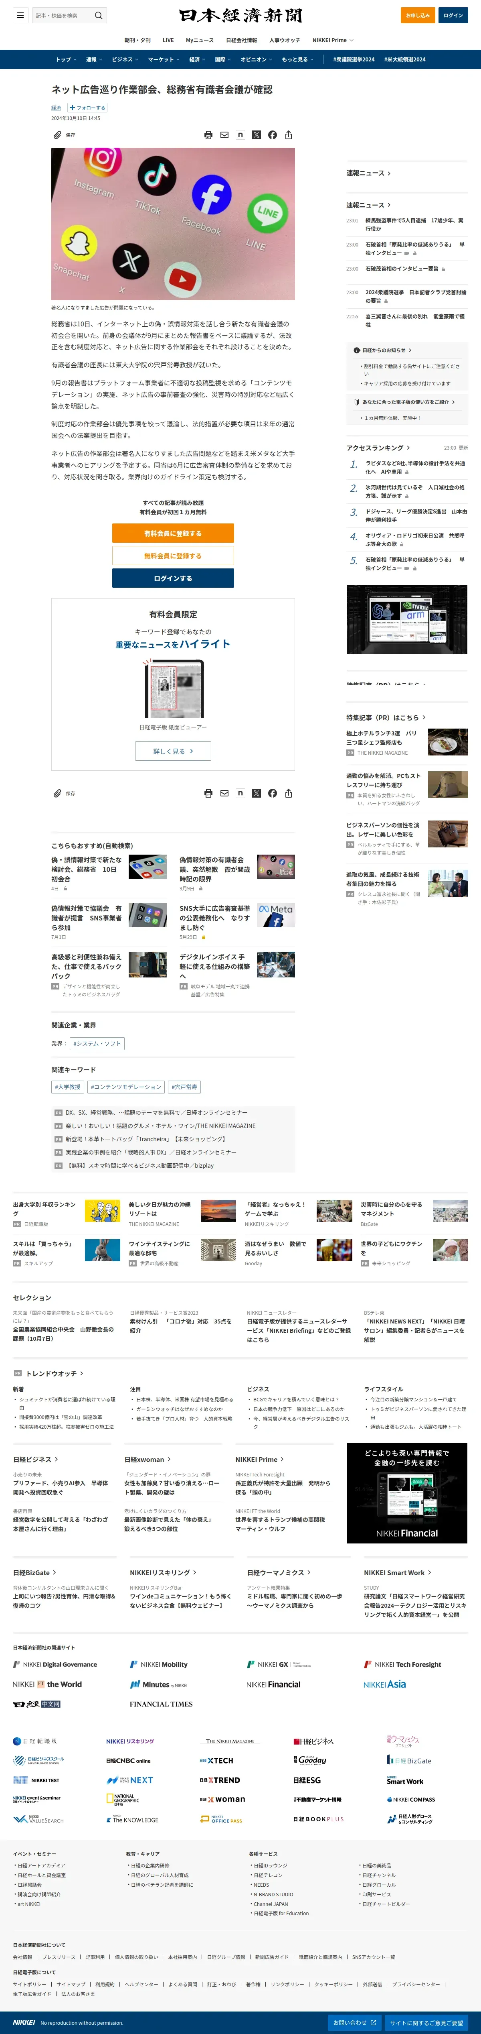This screenshot has width=481, height=2034.
Task: Open the アクセスランキング heading link
Action: [378, 448]
